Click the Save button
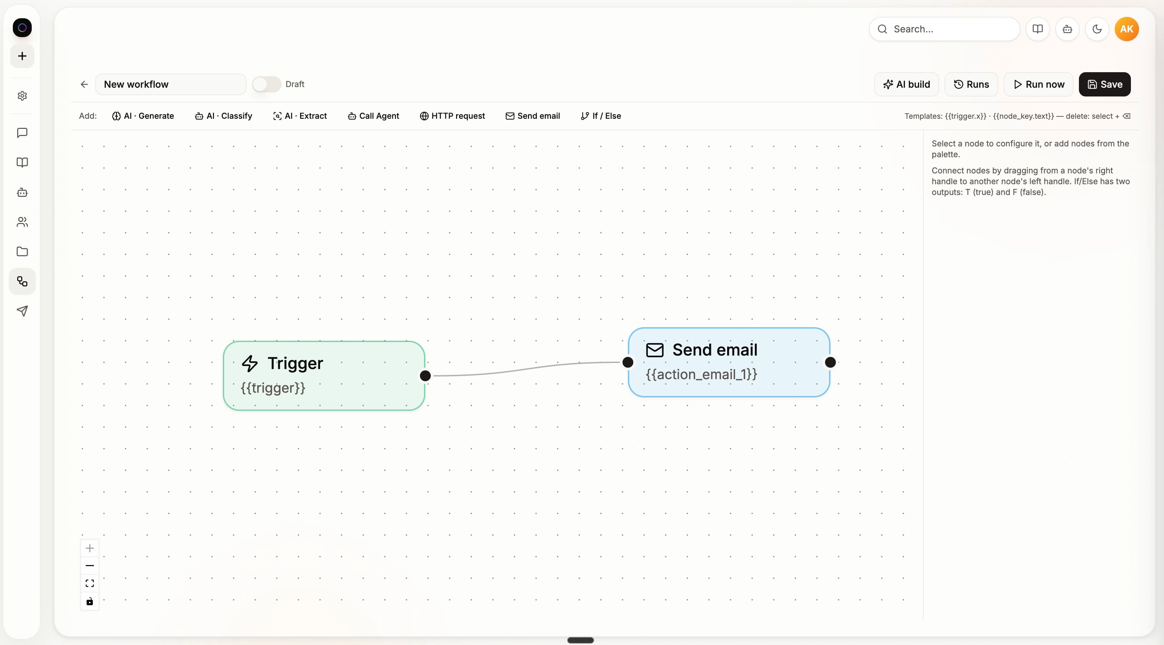Viewport: 1164px width, 645px height. 1104,84
